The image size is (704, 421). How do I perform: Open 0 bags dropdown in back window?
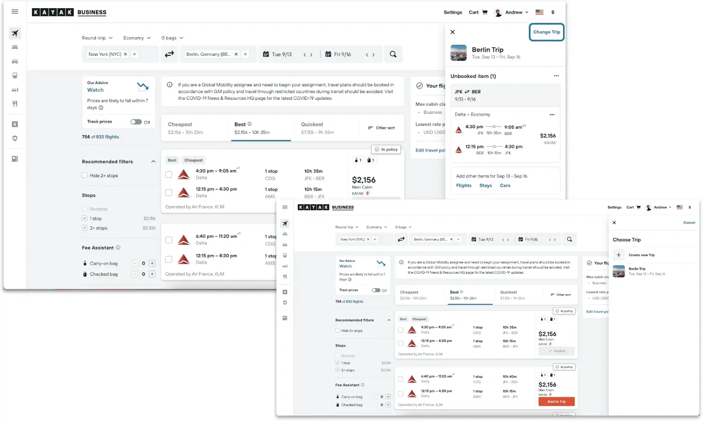(x=172, y=38)
